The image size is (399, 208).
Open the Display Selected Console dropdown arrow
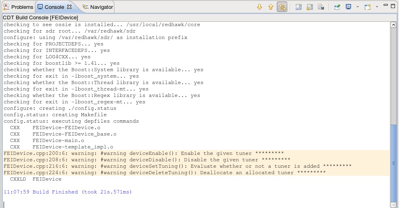357,7
